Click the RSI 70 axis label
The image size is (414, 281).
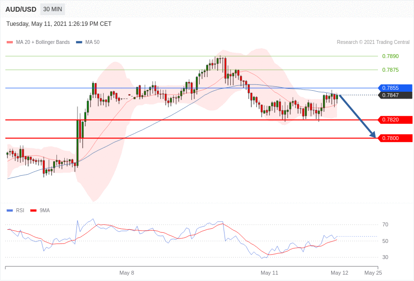(x=385, y=224)
